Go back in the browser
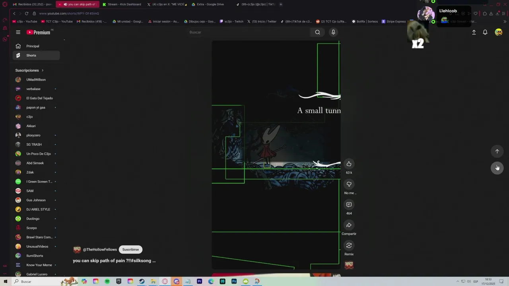 [x=14, y=14]
